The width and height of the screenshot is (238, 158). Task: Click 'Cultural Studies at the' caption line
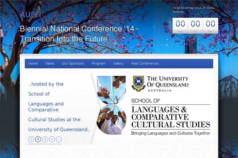54,120
